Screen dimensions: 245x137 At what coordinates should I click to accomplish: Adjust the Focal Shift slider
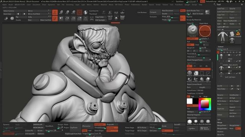pos(199,54)
